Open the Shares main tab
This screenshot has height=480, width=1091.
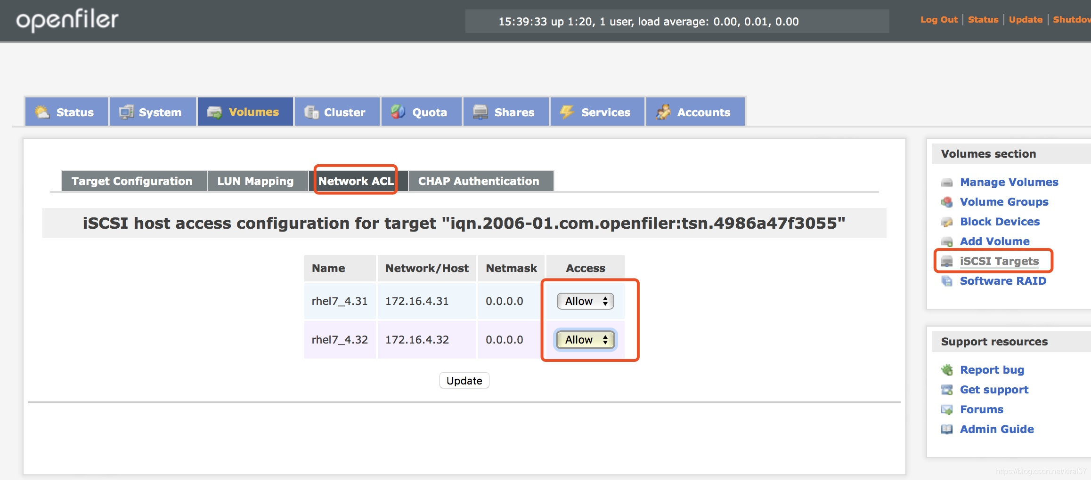(506, 112)
